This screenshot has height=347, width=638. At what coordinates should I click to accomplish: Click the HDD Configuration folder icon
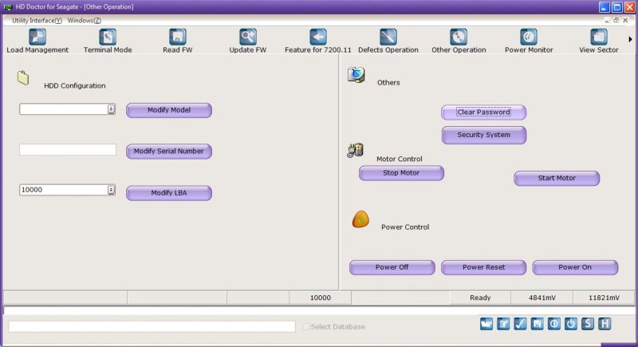tap(23, 77)
